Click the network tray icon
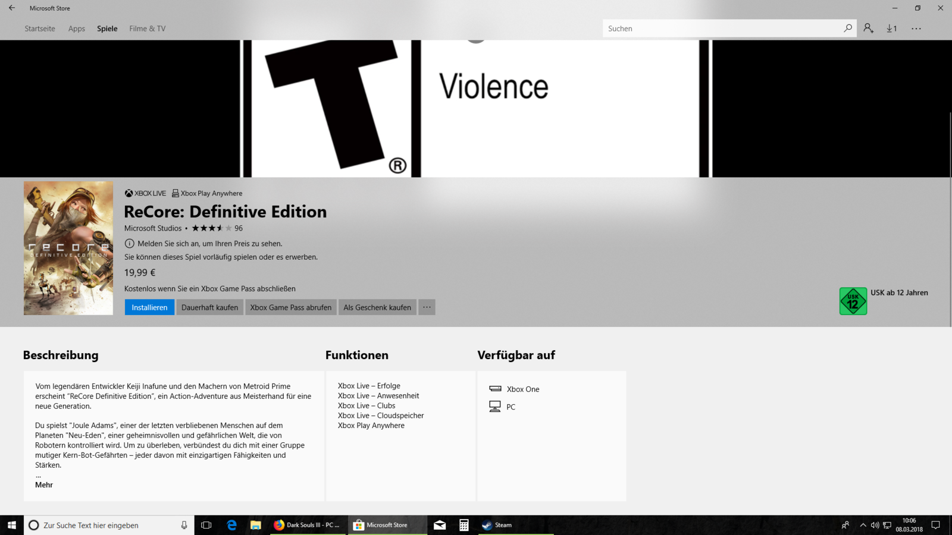 pyautogui.click(x=887, y=525)
